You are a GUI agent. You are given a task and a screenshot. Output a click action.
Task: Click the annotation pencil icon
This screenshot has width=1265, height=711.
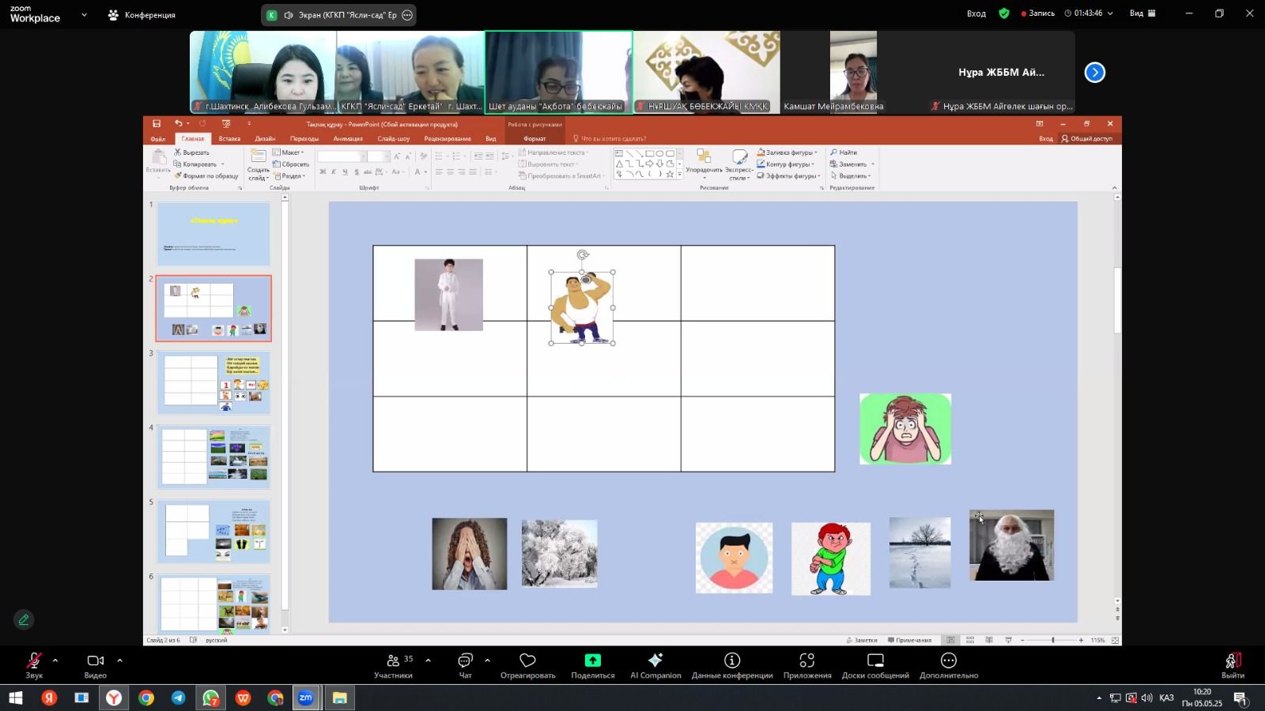point(24,620)
